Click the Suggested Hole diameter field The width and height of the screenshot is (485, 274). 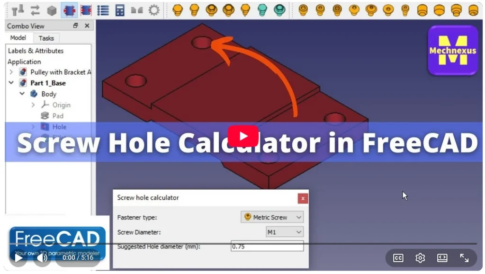(x=267, y=246)
